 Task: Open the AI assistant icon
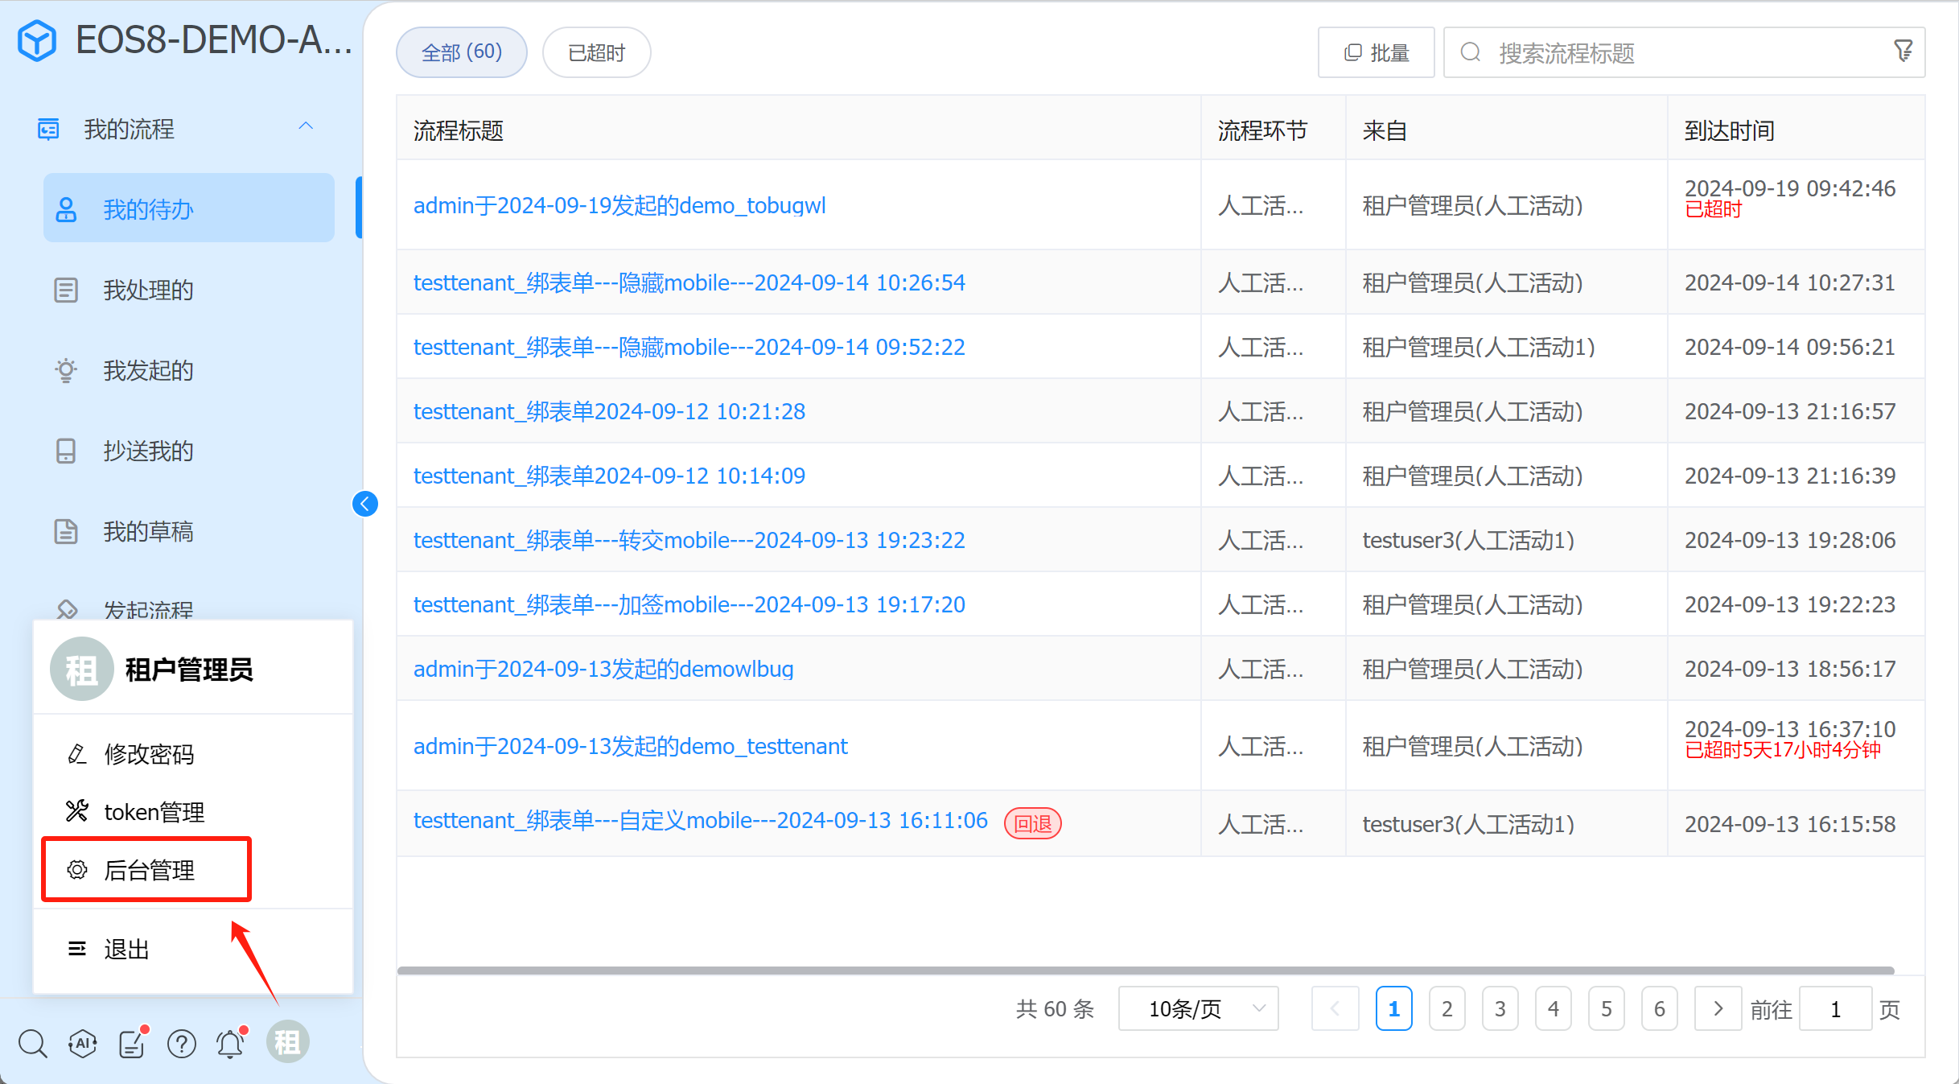click(x=83, y=1043)
